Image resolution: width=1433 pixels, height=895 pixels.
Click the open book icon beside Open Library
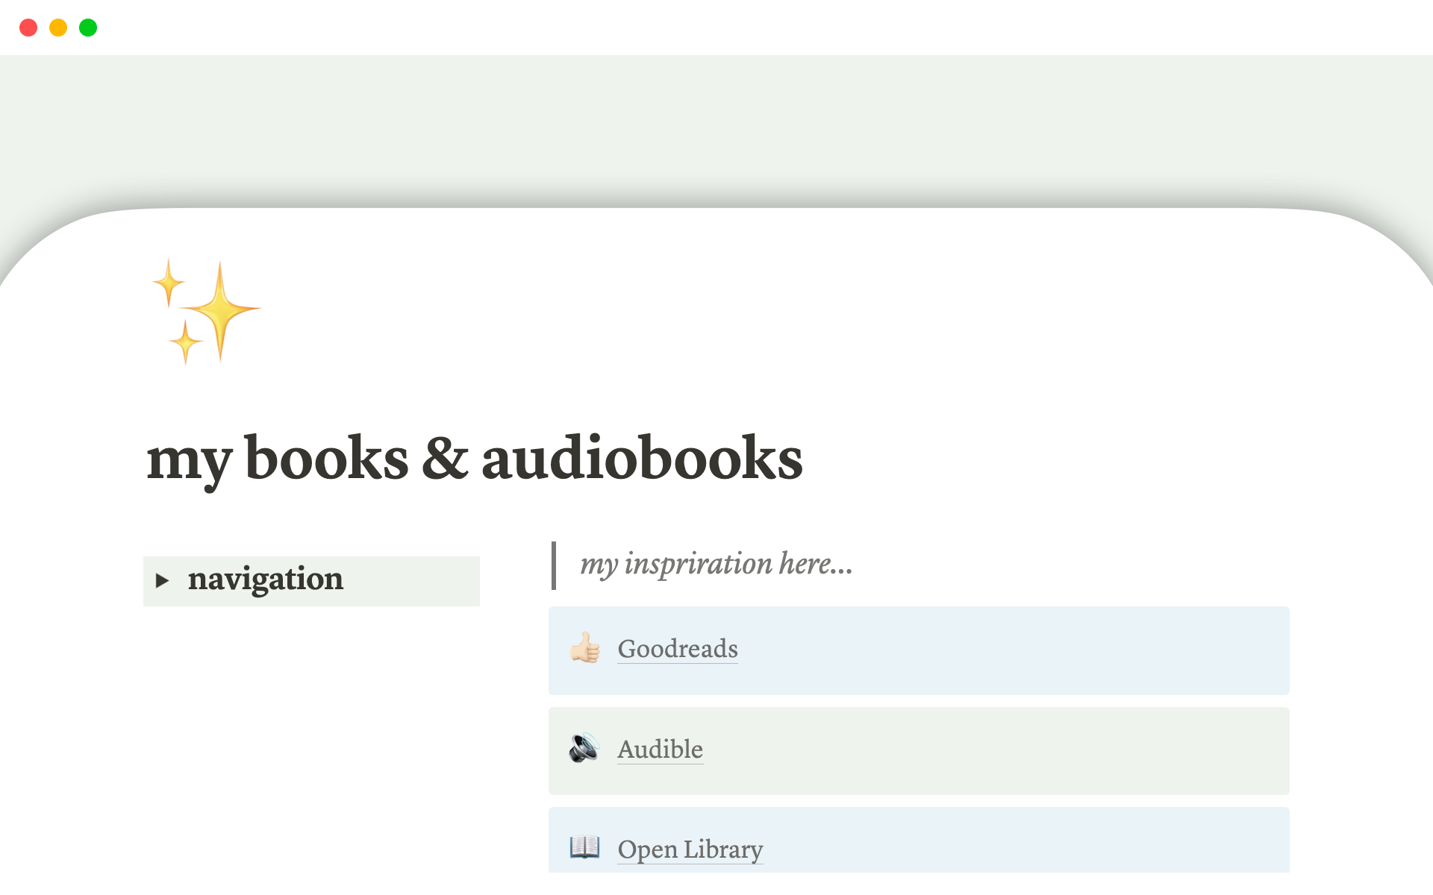point(585,849)
